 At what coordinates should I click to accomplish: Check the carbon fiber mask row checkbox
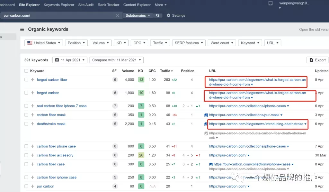tap(26, 115)
